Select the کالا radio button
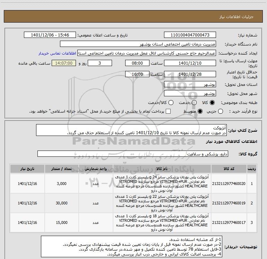 212,103
